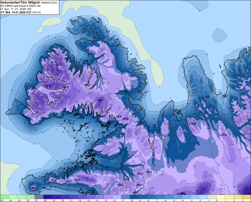Click the -10.9 temperature value

coord(69,171)
